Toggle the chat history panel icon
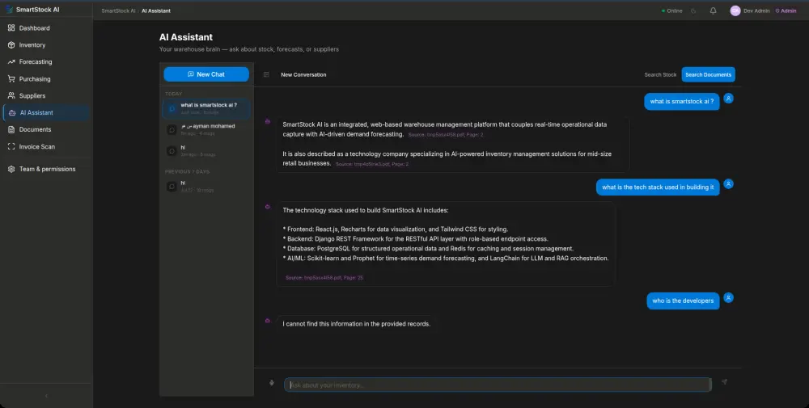The height and width of the screenshot is (408, 809). coord(266,74)
